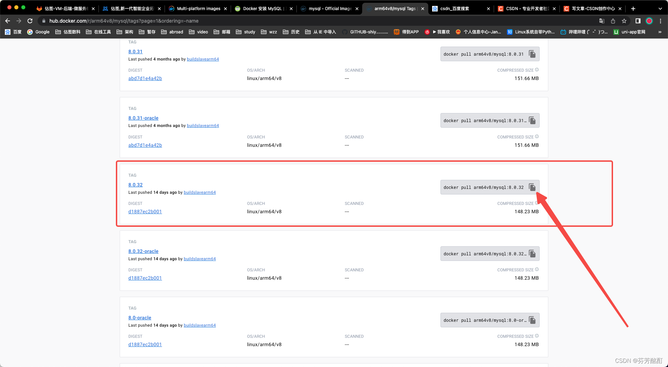Screen dimensions: 668x367
Task: Open Chrome's three-dot menu
Action: [x=660, y=21]
